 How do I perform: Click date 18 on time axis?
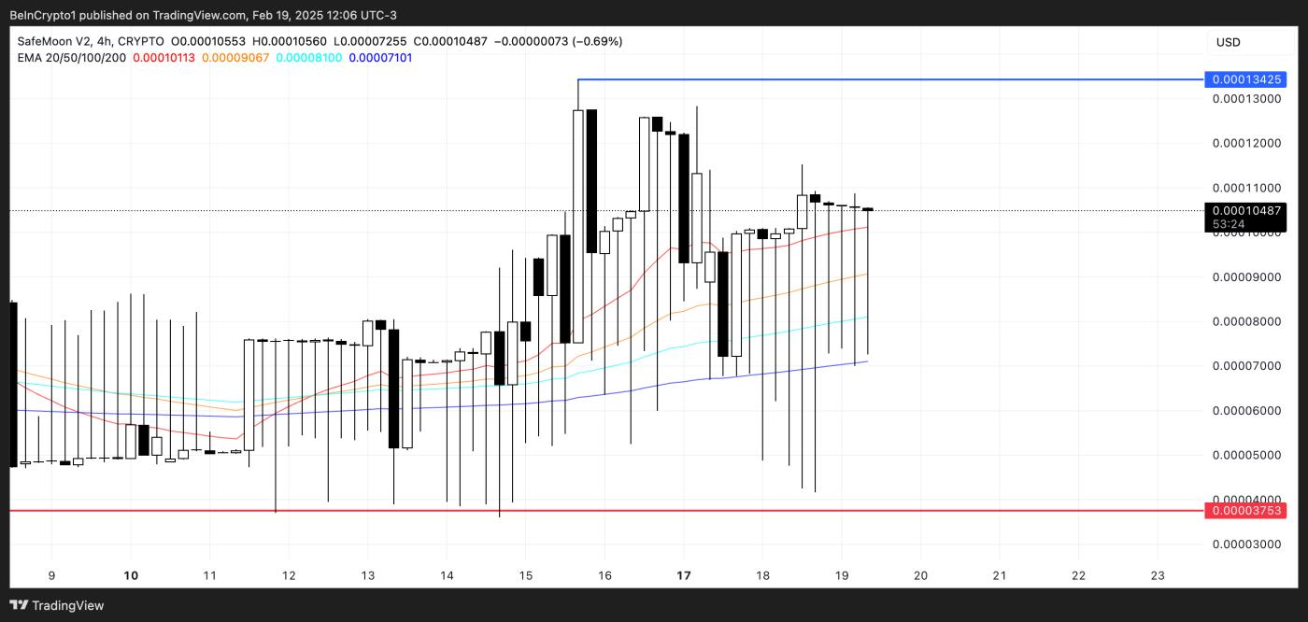click(762, 576)
